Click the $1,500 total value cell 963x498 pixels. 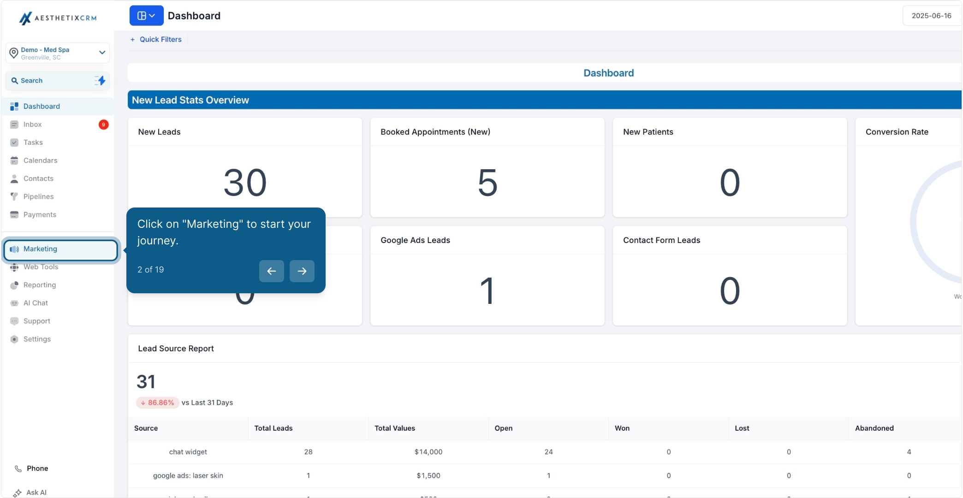428,476
